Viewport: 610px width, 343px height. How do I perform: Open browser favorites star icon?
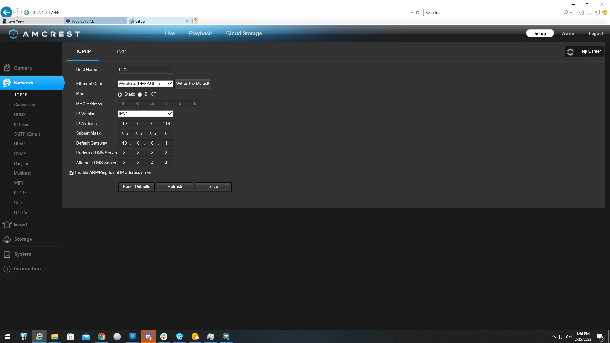(x=589, y=12)
